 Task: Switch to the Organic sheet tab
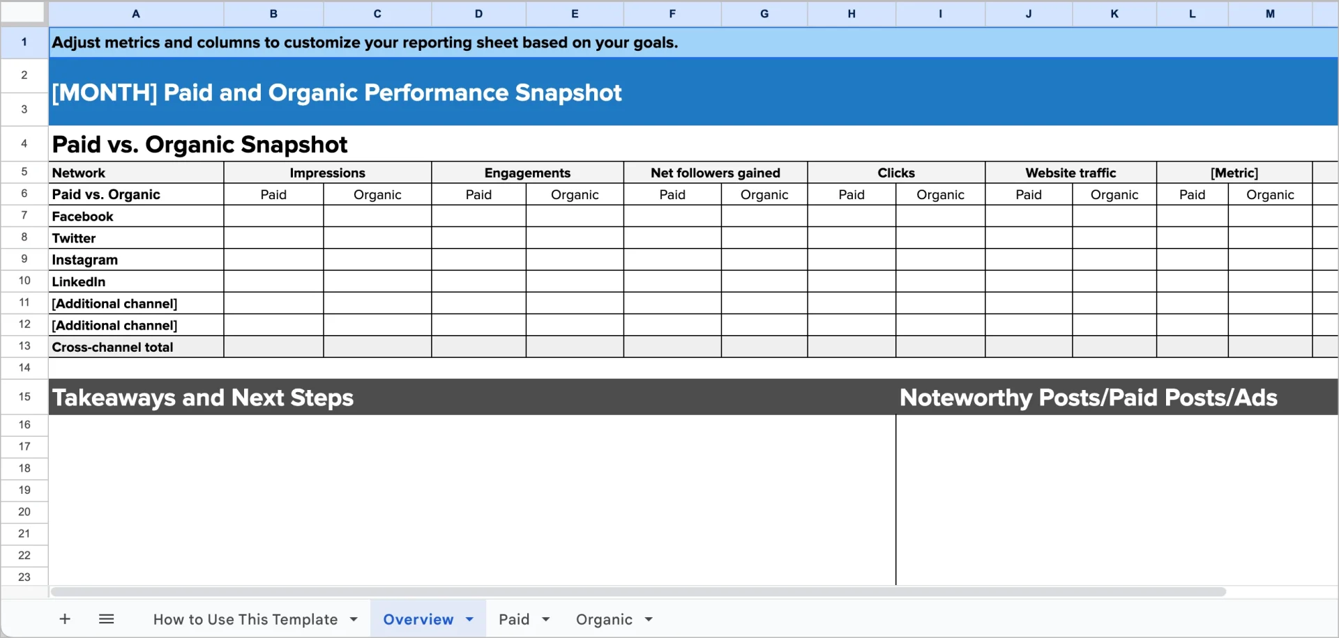click(x=605, y=618)
